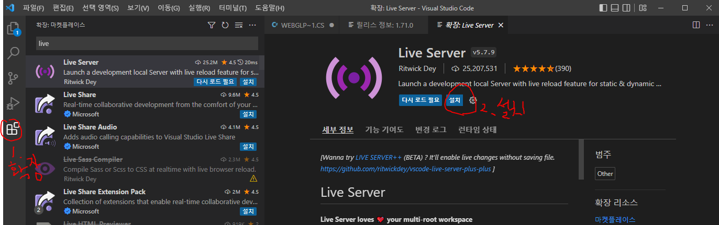Viewport: 719px width, 225px height.
Task: Open the 실행(R) menu
Action: pos(198,8)
